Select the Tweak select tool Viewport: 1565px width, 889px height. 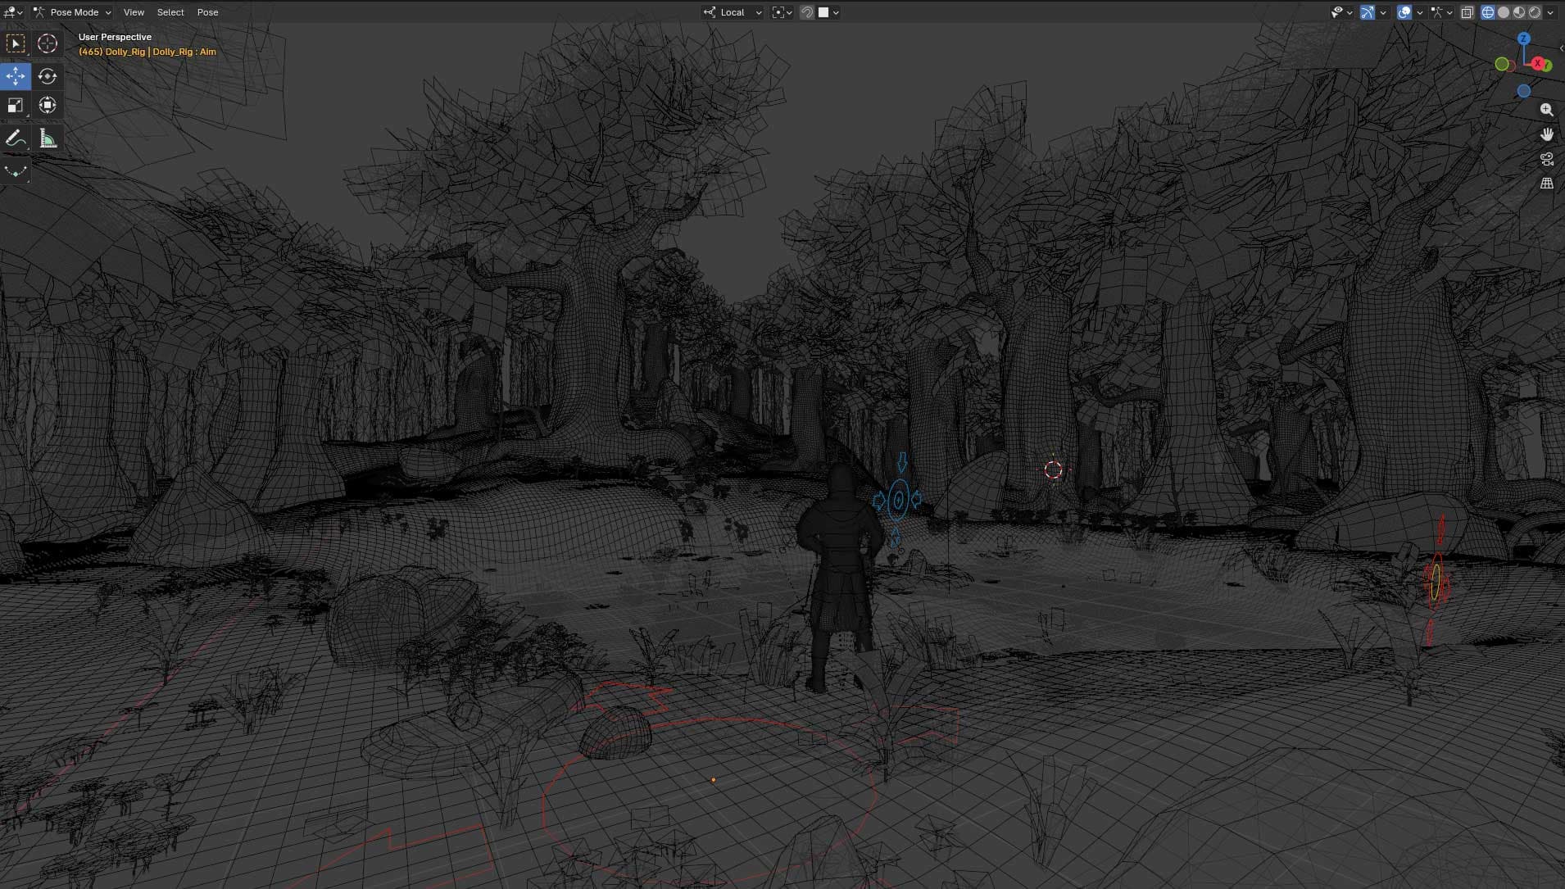click(15, 43)
